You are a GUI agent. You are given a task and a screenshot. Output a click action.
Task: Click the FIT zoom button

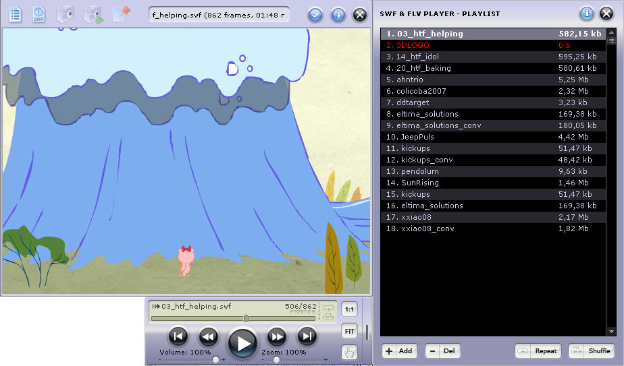tap(349, 331)
